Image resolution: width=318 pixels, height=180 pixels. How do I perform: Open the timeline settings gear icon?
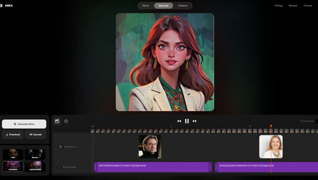click(x=66, y=121)
